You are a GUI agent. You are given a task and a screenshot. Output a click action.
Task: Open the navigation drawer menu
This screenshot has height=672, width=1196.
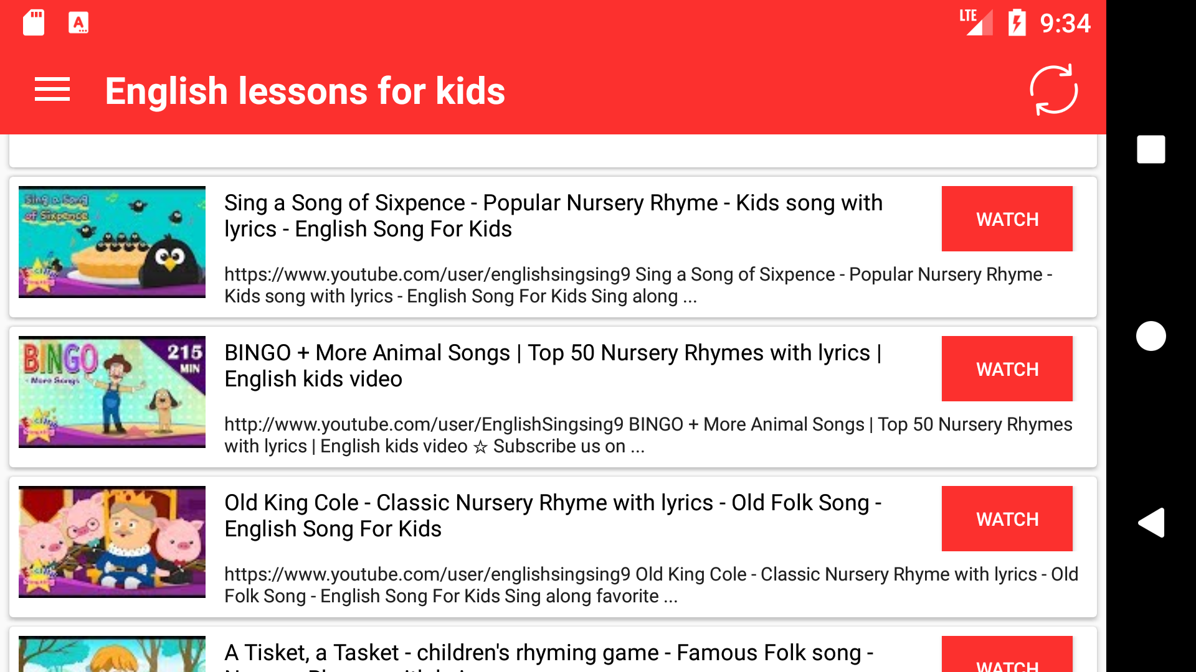pos(52,90)
